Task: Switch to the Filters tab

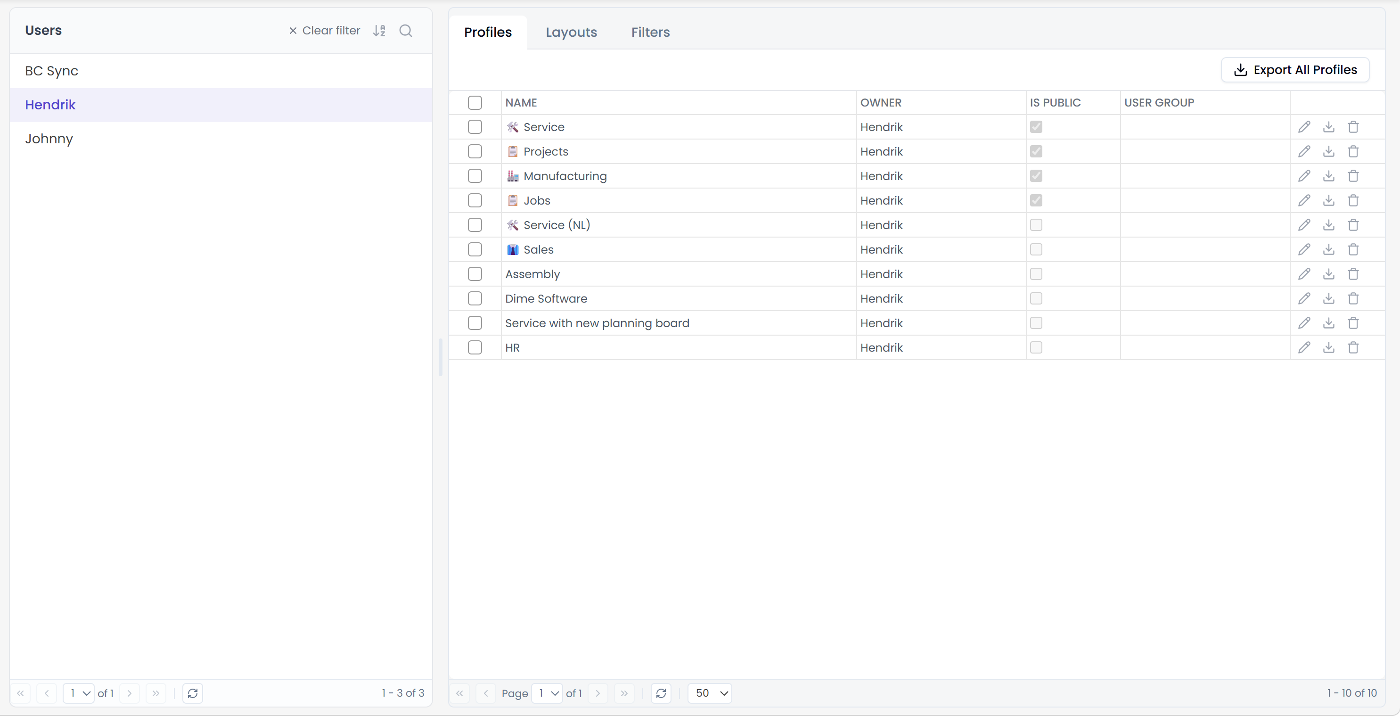Action: pyautogui.click(x=650, y=32)
